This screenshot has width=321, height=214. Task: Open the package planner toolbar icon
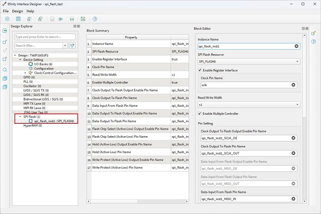click(83, 19)
